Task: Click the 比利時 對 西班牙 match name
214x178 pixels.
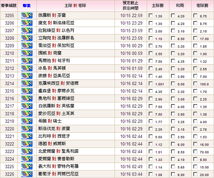Action: (54, 136)
